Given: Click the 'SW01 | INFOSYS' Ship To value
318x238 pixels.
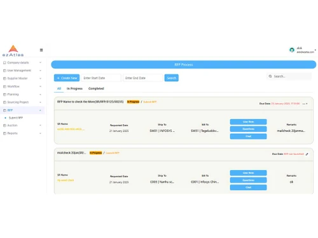Looking at the screenshot, I should (x=162, y=131).
